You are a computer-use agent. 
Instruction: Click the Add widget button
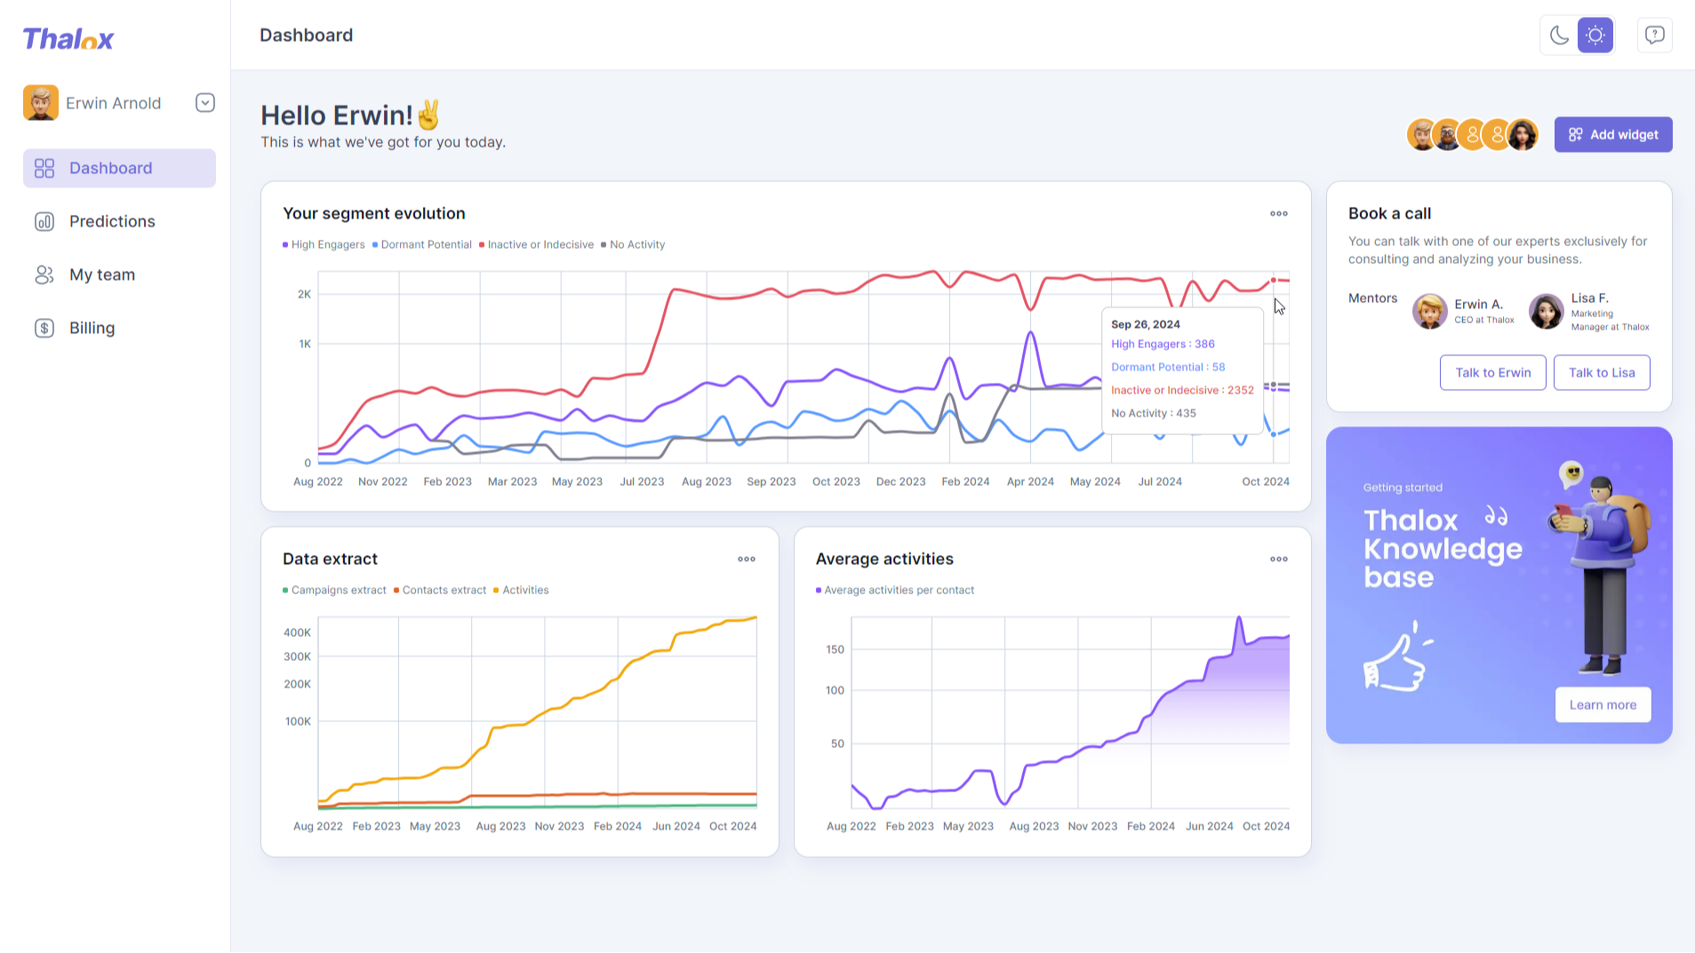coord(1613,135)
